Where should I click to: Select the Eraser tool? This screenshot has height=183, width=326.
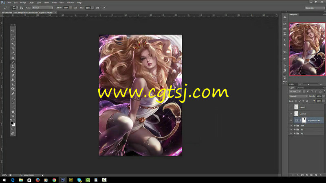coord(13,76)
